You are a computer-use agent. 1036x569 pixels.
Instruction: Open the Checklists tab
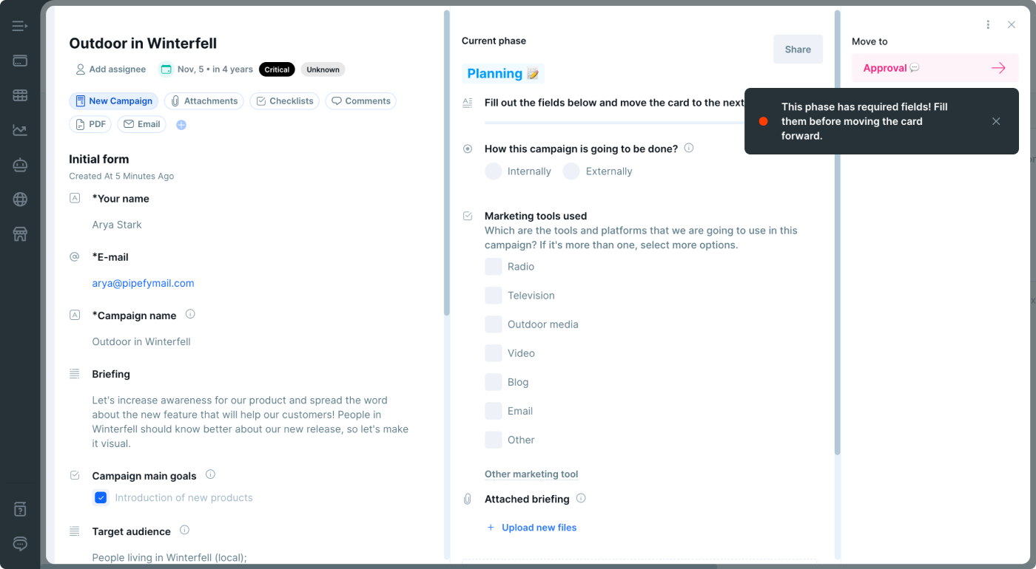(x=284, y=100)
